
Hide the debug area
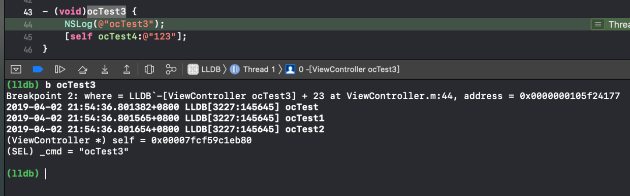pos(16,69)
